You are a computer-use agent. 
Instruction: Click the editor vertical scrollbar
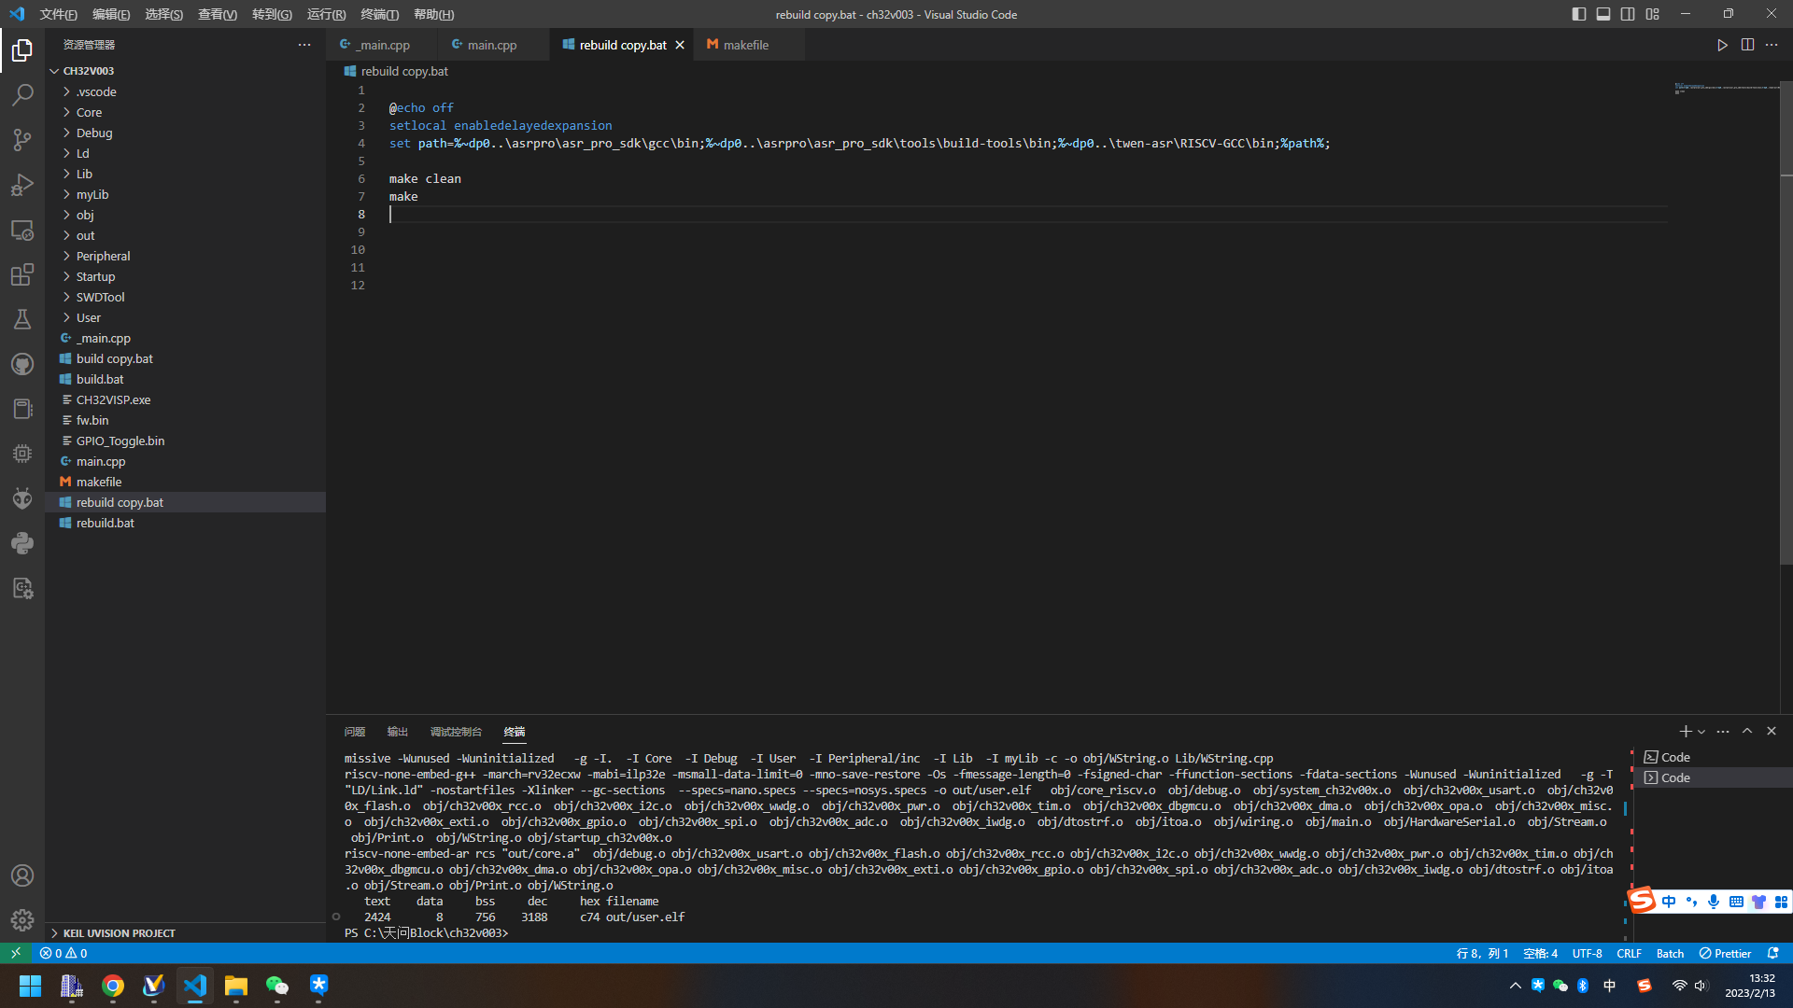click(1786, 322)
